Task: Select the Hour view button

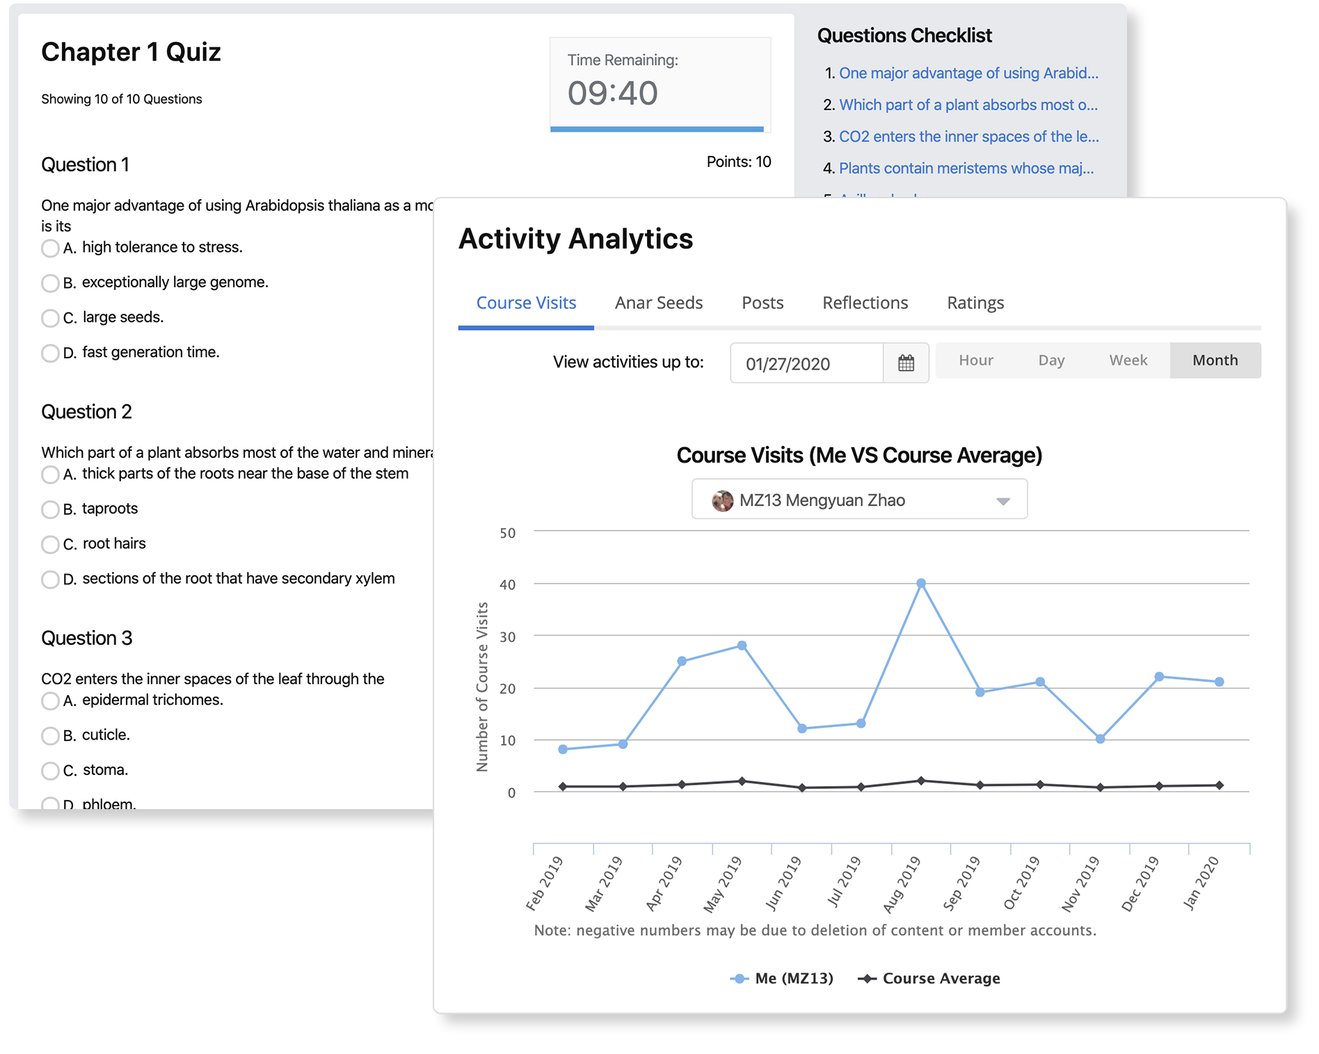Action: pos(975,360)
